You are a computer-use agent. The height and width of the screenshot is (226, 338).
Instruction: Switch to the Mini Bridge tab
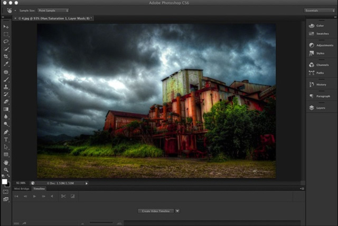click(x=22, y=189)
